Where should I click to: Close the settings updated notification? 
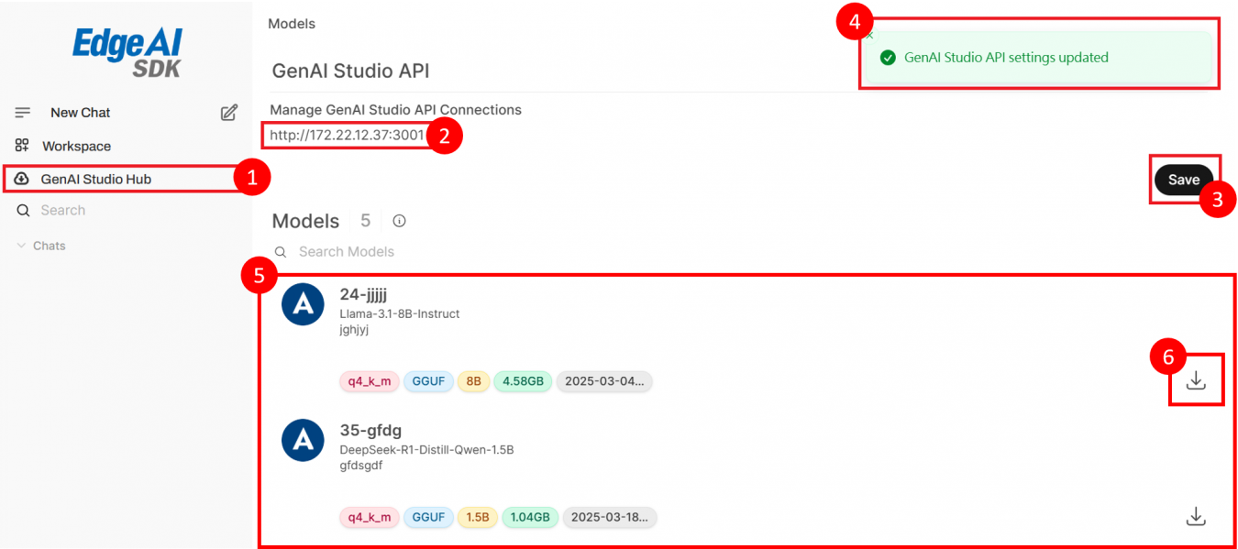pos(869,36)
